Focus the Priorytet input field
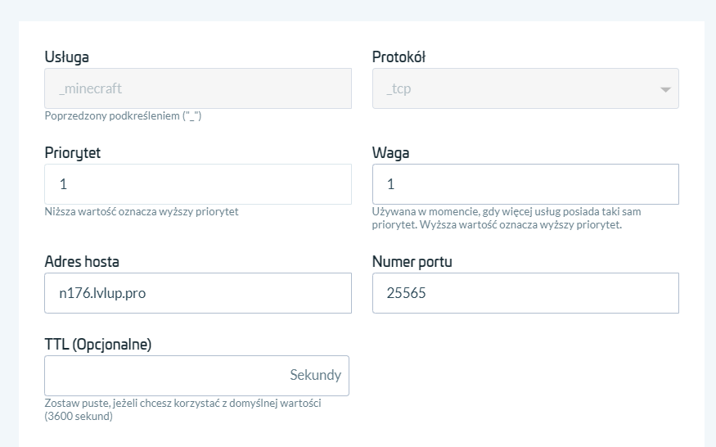The height and width of the screenshot is (447, 716). point(197,184)
